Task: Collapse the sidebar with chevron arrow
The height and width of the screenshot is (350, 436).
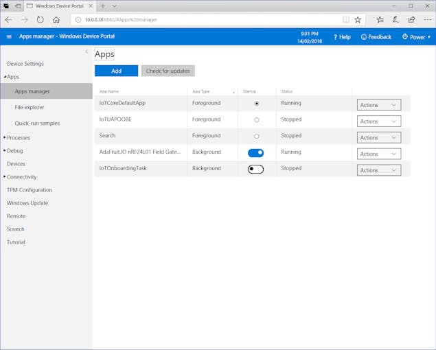Action: pos(87,51)
